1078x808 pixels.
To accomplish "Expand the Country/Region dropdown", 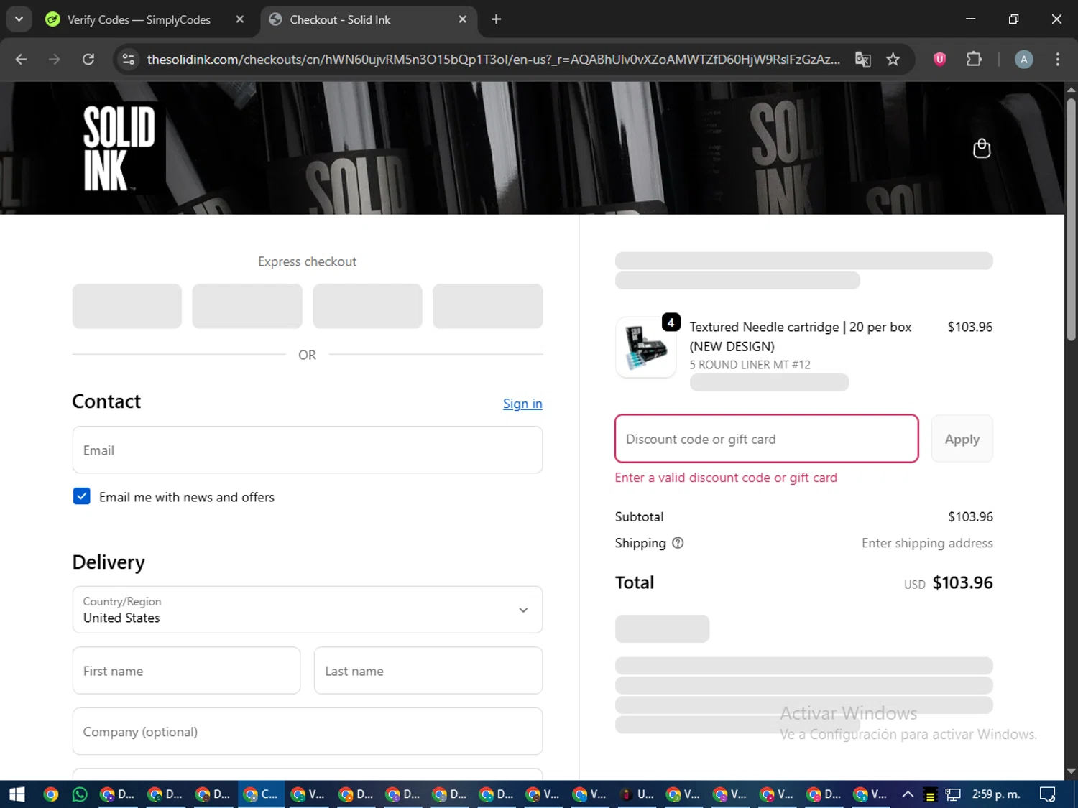I will pos(308,610).
